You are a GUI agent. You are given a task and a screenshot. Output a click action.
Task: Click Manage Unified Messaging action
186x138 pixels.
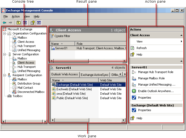pyautogui.click(x=157, y=85)
